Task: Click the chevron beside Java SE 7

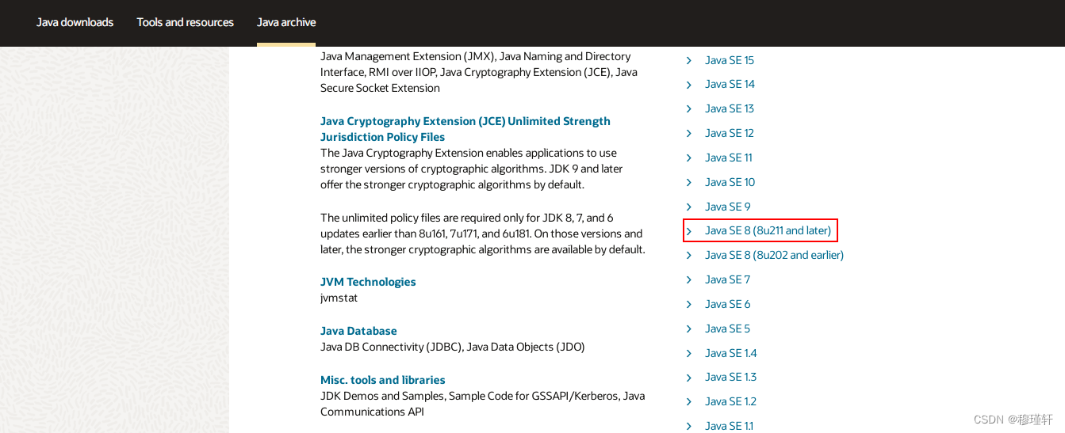Action: pyautogui.click(x=688, y=279)
